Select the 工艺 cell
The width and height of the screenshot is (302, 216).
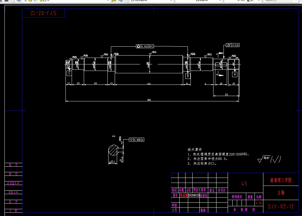[175, 210]
